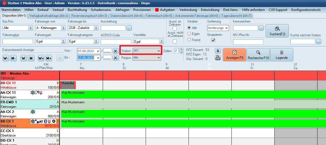The width and height of the screenshot is (326, 145).
Task: Click the Suchen(F2) search button
Action: point(277,31)
